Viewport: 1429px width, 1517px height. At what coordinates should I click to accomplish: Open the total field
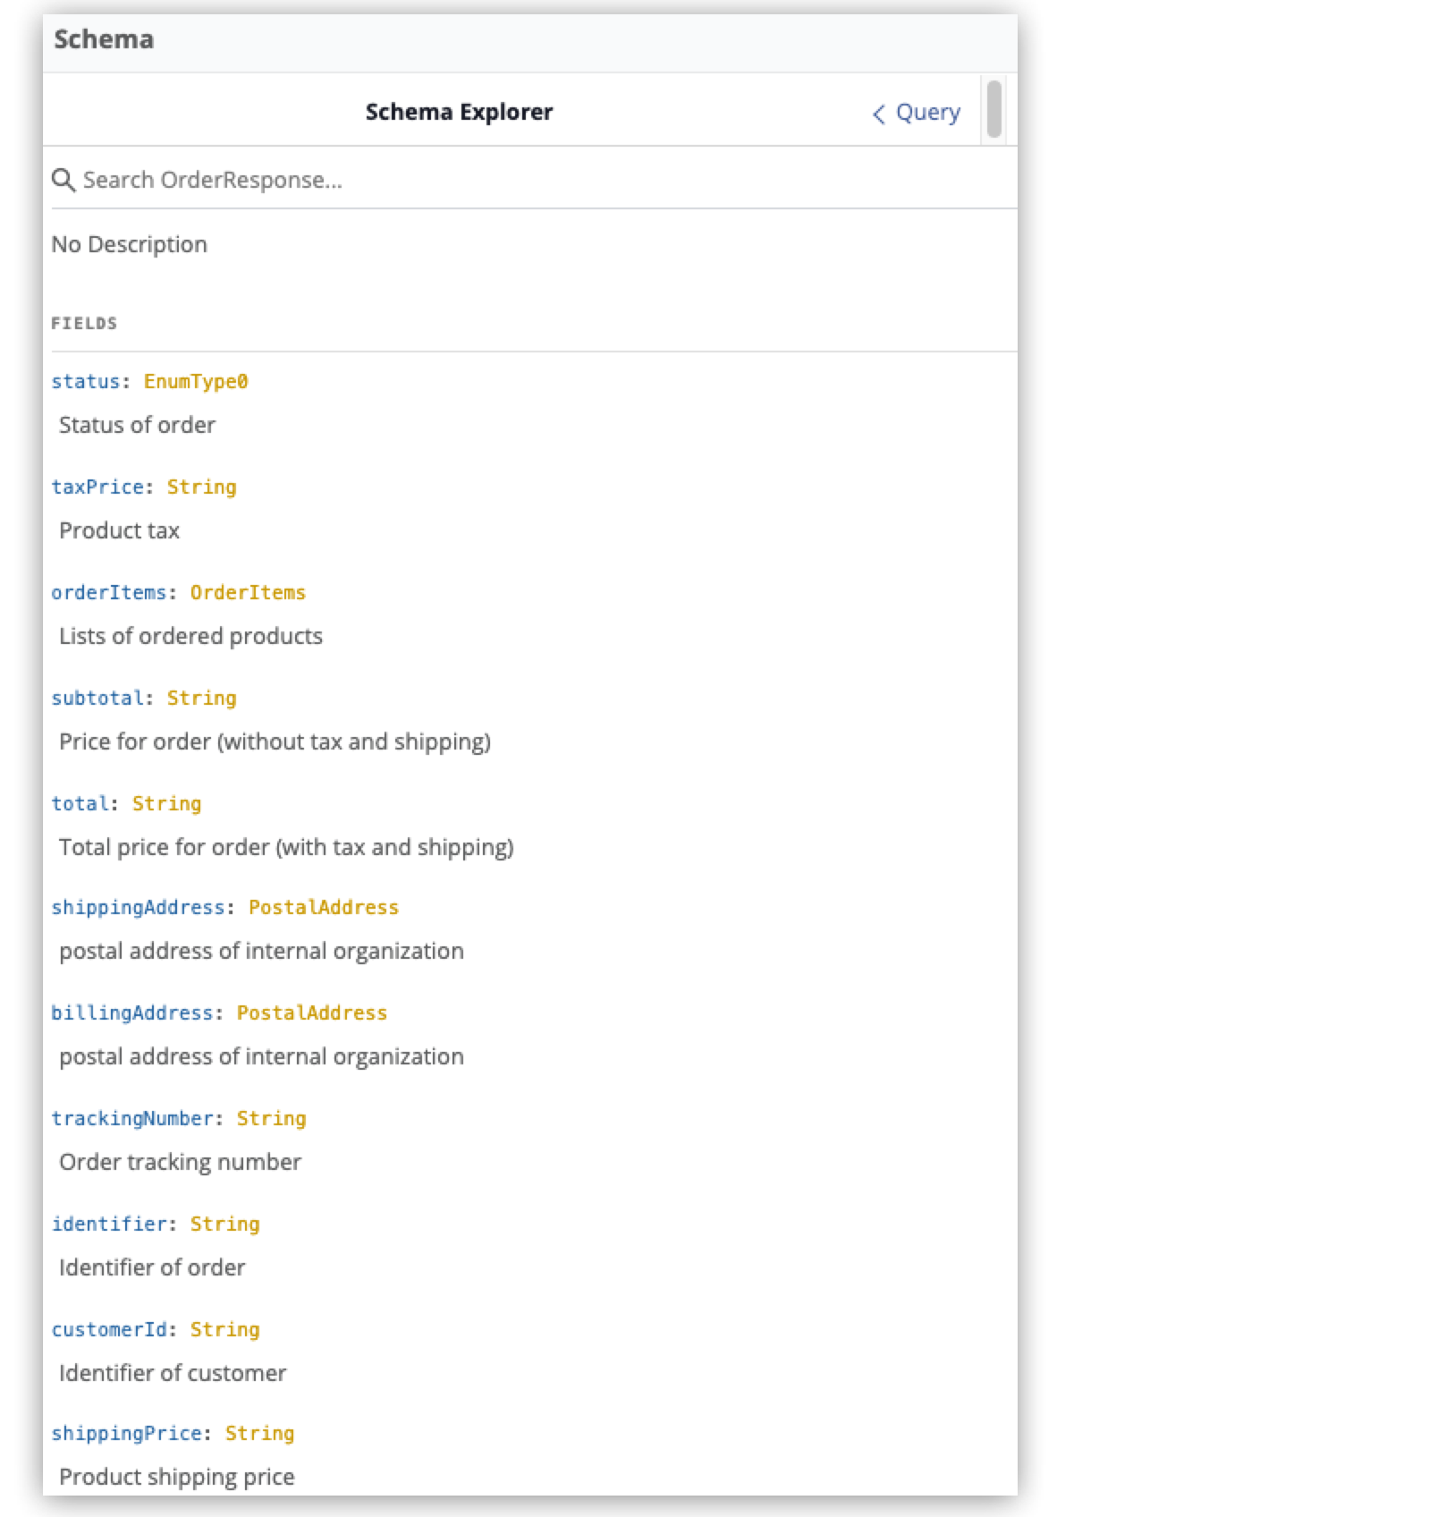(80, 804)
